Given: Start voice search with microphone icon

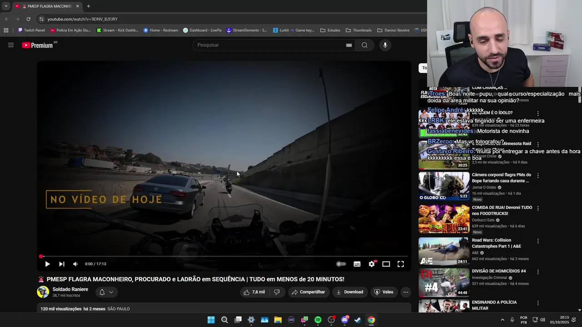Looking at the screenshot, I should (385, 45).
